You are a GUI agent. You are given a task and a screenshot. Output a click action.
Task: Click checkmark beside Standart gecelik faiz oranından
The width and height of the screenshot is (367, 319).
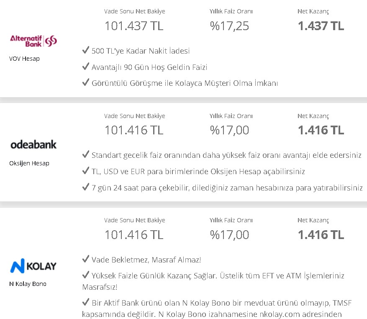86,154
